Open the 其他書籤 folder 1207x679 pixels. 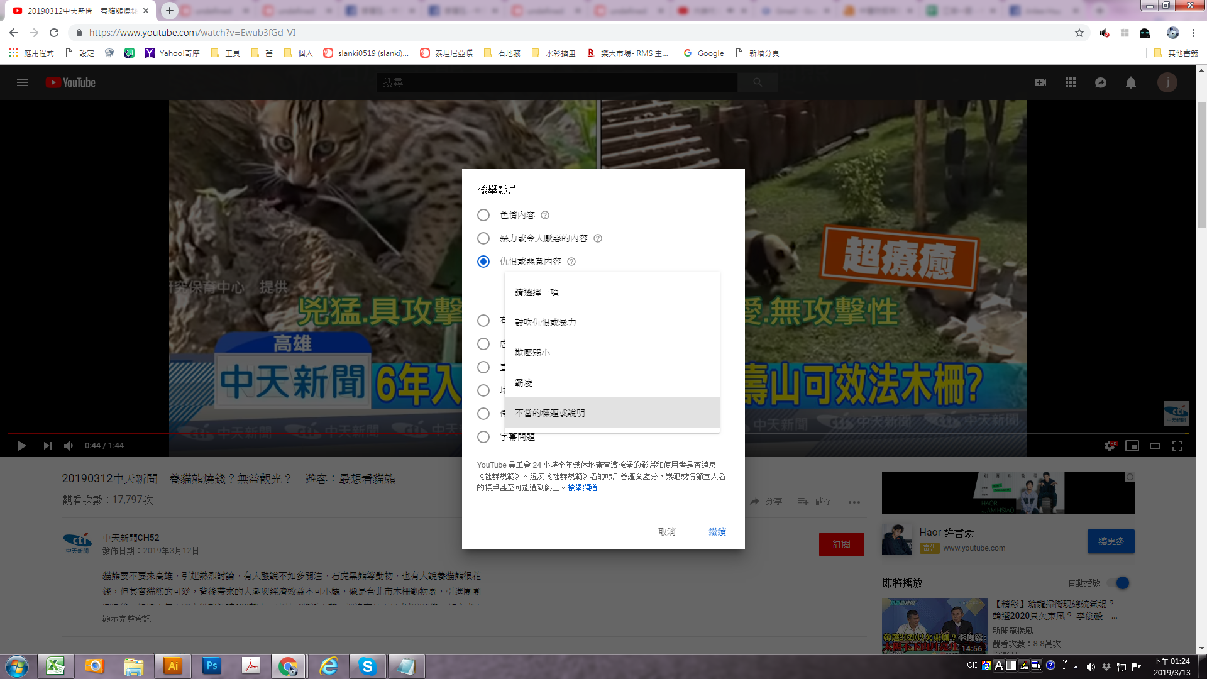click(1176, 53)
